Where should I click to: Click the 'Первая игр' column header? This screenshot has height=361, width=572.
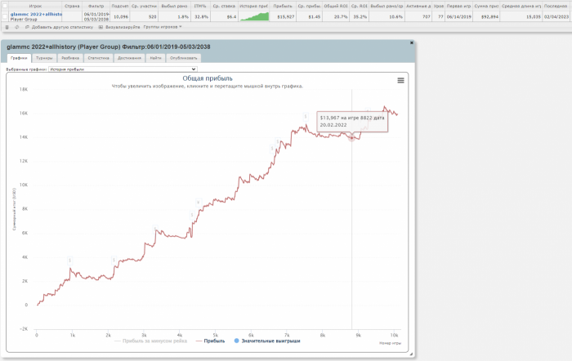(458, 7)
